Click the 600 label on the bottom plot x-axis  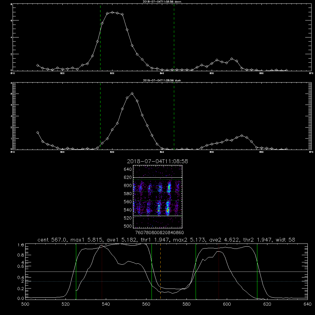[x=227, y=304]
